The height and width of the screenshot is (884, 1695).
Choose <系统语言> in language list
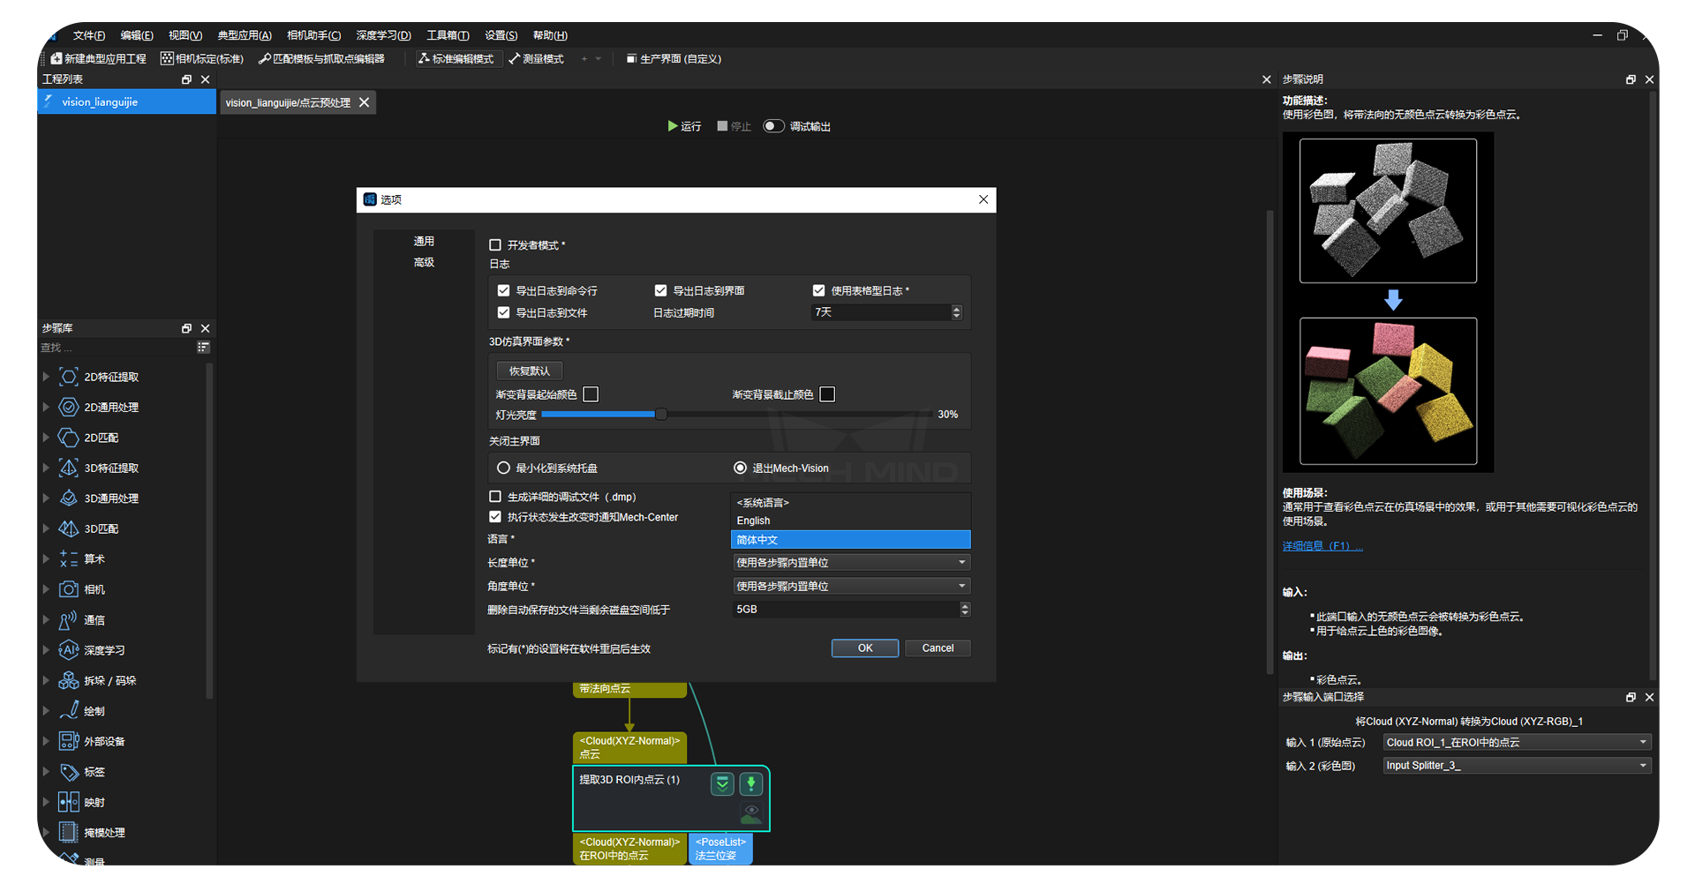[x=850, y=502]
